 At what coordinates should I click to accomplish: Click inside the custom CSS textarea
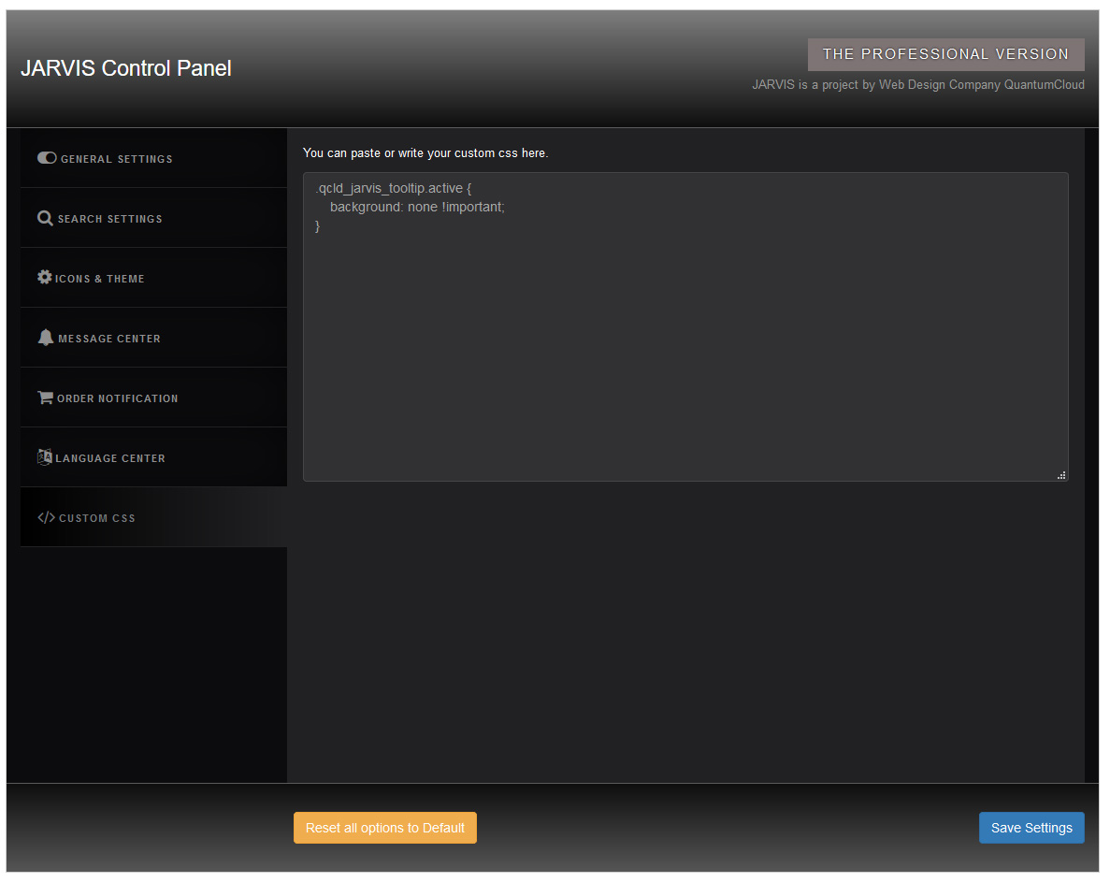[x=685, y=327]
